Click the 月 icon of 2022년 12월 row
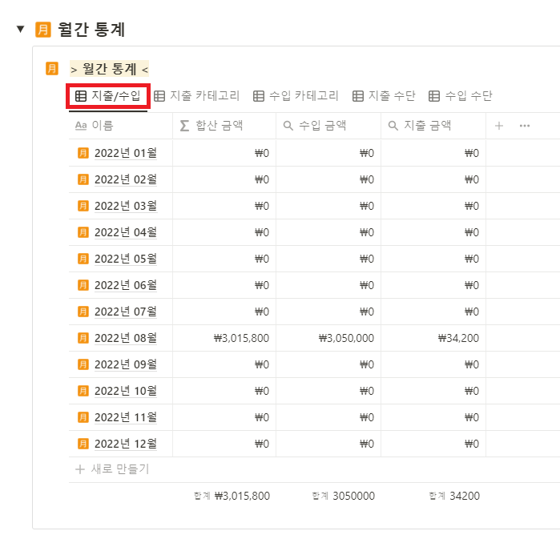 click(x=83, y=444)
